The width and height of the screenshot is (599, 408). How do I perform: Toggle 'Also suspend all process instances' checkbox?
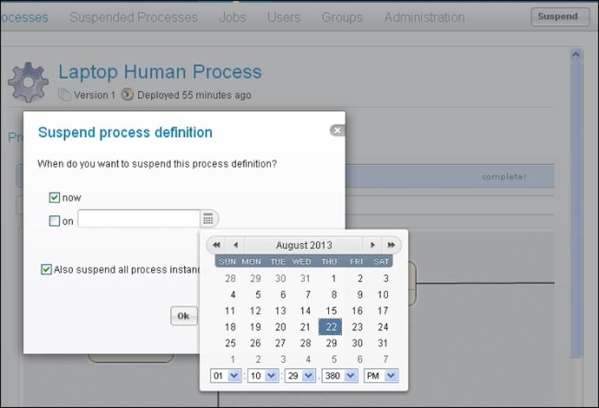(46, 270)
